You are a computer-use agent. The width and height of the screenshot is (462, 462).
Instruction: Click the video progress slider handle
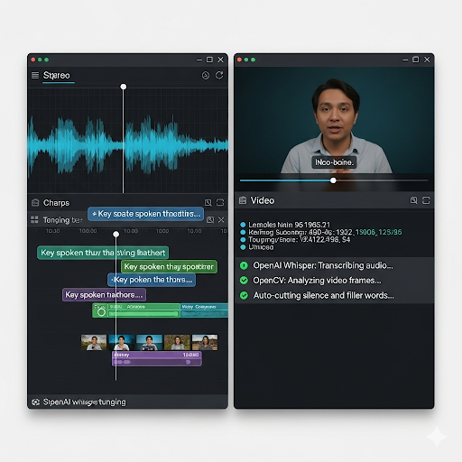pos(333,180)
